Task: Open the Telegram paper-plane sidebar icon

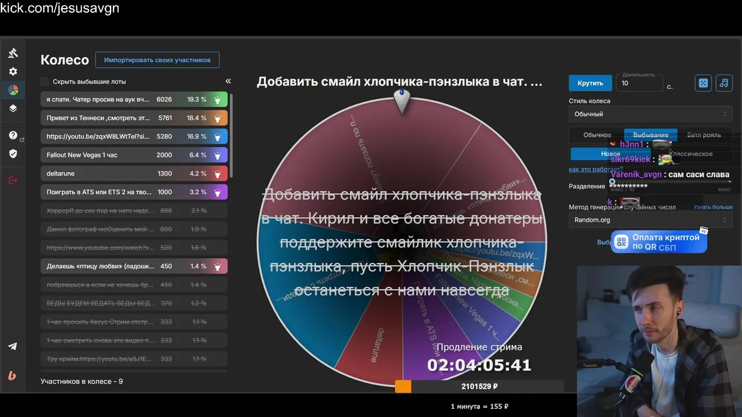Action: coord(13,346)
